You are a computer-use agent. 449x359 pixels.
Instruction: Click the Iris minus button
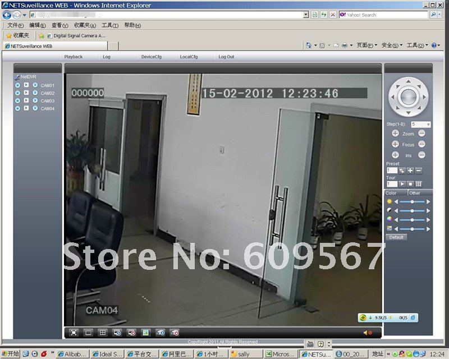[421, 155]
